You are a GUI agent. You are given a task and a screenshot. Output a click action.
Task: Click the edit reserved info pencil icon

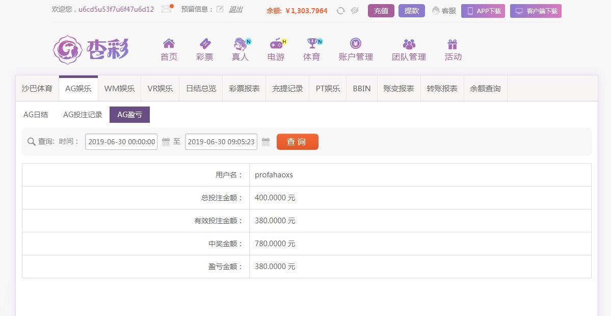point(220,9)
